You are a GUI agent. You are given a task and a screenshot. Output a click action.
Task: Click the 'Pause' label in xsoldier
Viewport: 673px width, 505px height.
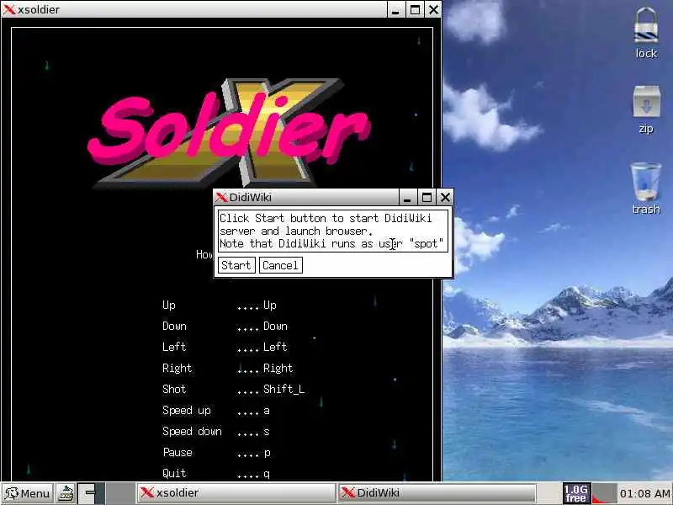(178, 452)
